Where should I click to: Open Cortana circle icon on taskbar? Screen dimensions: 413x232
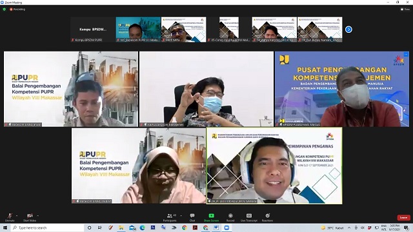(x=89, y=227)
